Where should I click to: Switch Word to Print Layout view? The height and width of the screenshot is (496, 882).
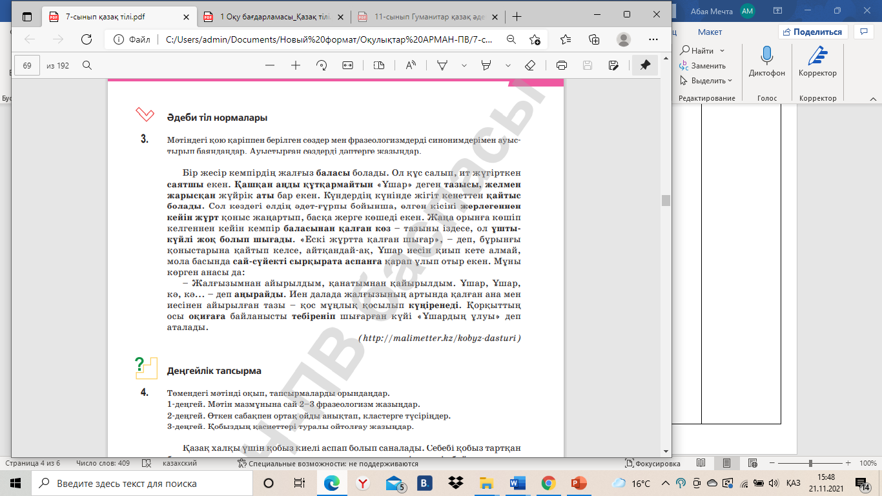click(726, 464)
